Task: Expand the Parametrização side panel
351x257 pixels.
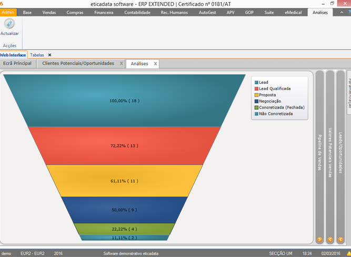Action: (x=348, y=92)
